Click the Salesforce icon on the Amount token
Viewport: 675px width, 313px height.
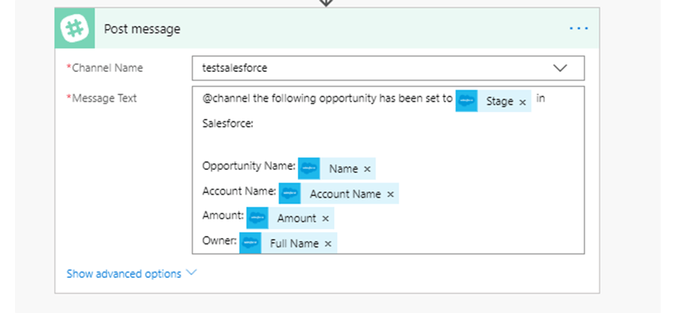[x=257, y=218]
